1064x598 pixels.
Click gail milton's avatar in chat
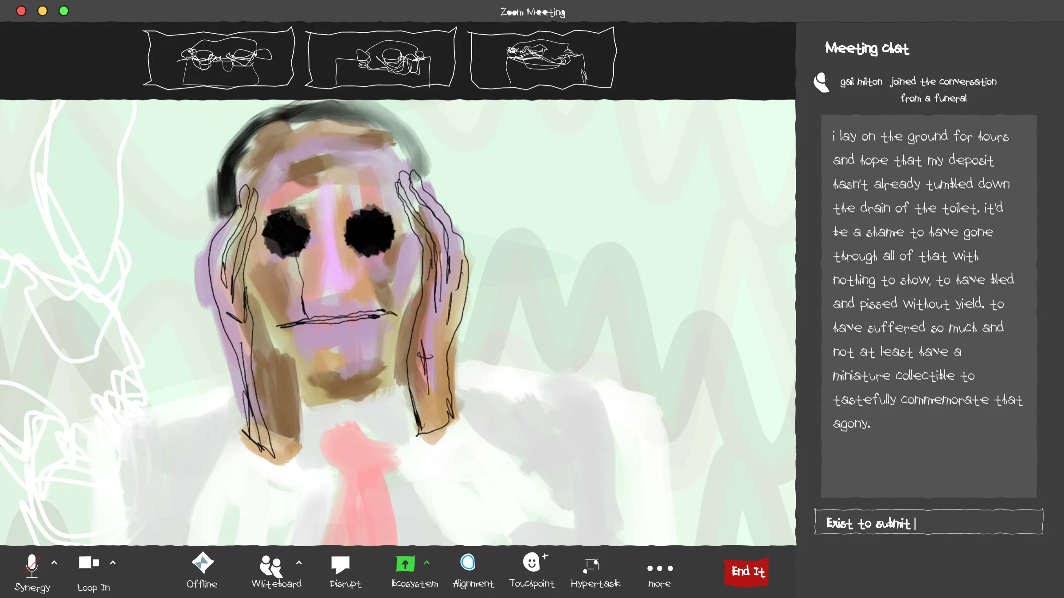click(x=821, y=82)
